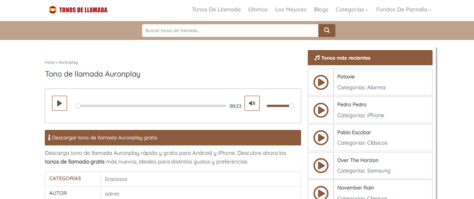474x199 pixels.
Task: Click Descargar tono de llamada Auronplay gratis banner
Action: click(173, 138)
